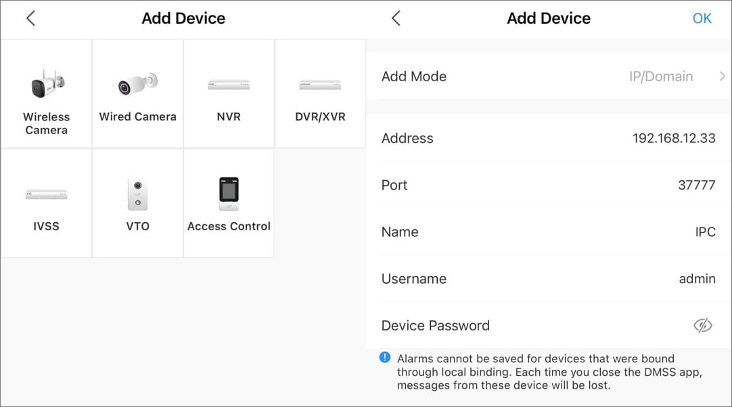732x407 pixels.
Task: Tap the Device Password field
Action: (x=549, y=325)
